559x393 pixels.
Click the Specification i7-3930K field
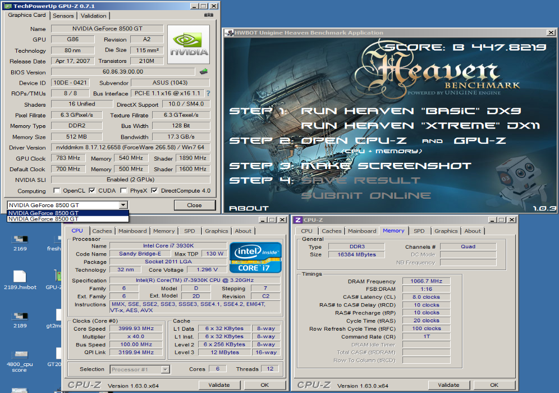click(x=195, y=280)
